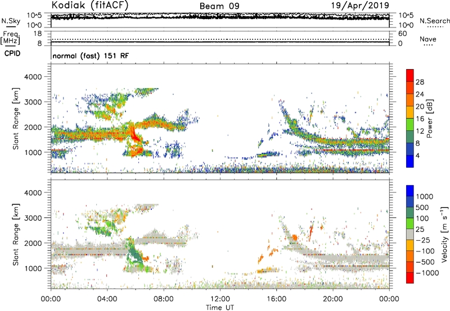Image resolution: width=450 pixels, height=311 pixels.
Task: Click the "Nave" legend label
Action: (428, 39)
